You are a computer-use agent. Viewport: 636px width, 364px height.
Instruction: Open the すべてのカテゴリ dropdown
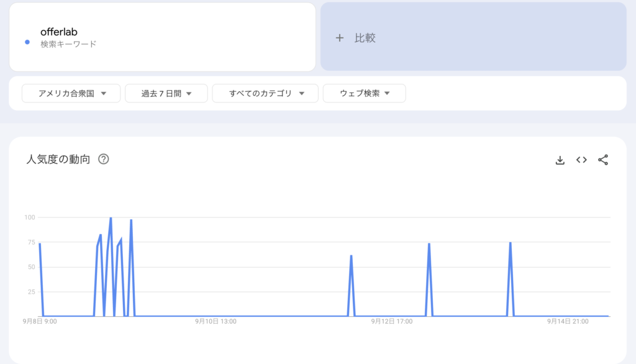pyautogui.click(x=266, y=93)
